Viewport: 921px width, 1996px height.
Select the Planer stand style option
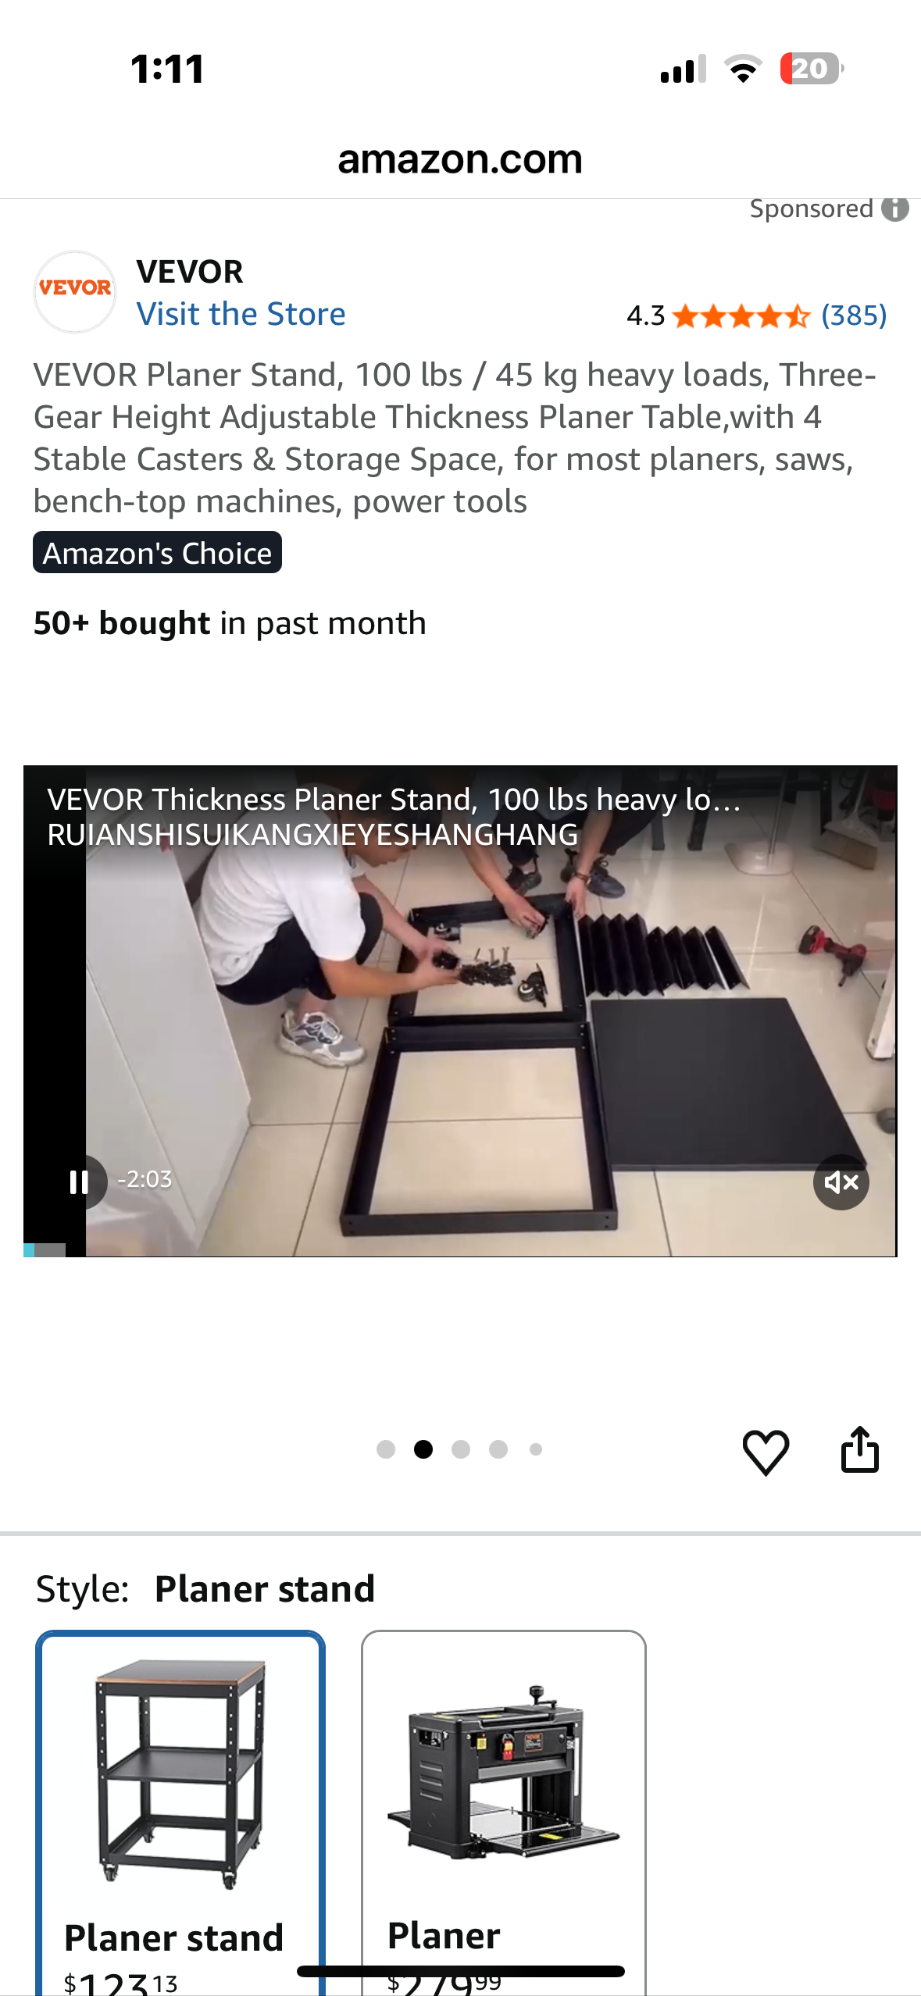click(180, 1812)
